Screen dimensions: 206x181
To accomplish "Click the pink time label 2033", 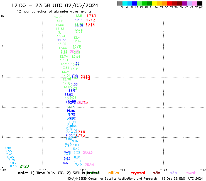I will coord(88,152).
